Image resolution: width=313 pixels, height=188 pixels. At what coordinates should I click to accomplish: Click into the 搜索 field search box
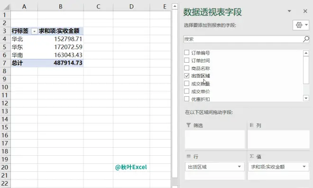click(x=243, y=39)
